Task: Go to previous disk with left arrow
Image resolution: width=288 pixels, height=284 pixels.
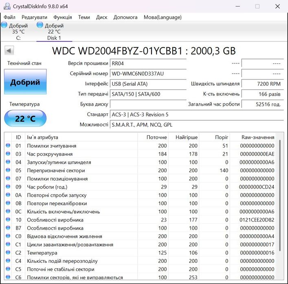Action: tap(9, 50)
